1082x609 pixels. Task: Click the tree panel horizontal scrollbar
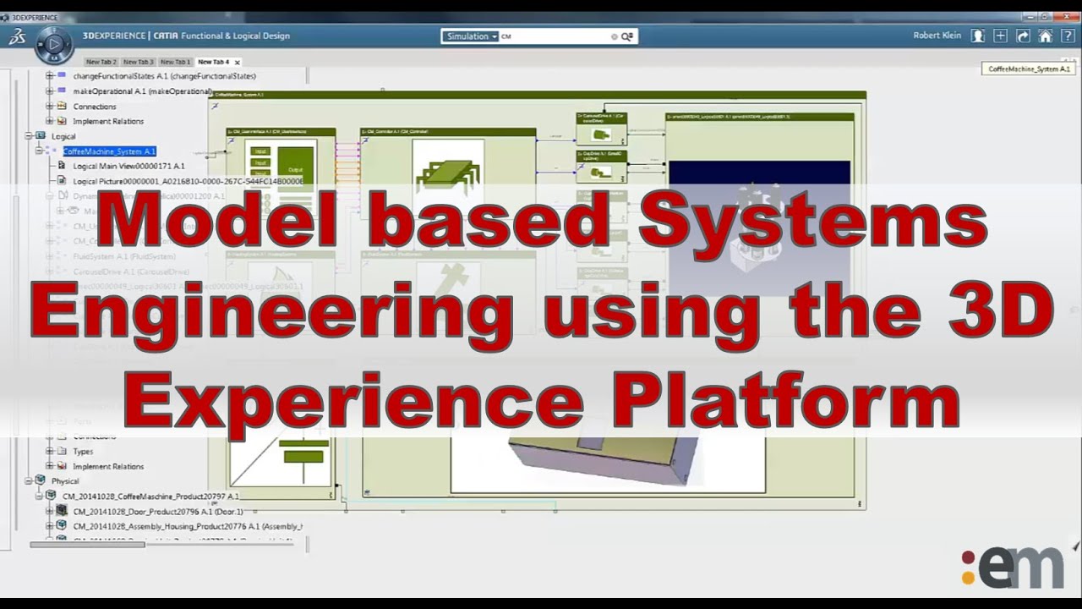click(86, 545)
